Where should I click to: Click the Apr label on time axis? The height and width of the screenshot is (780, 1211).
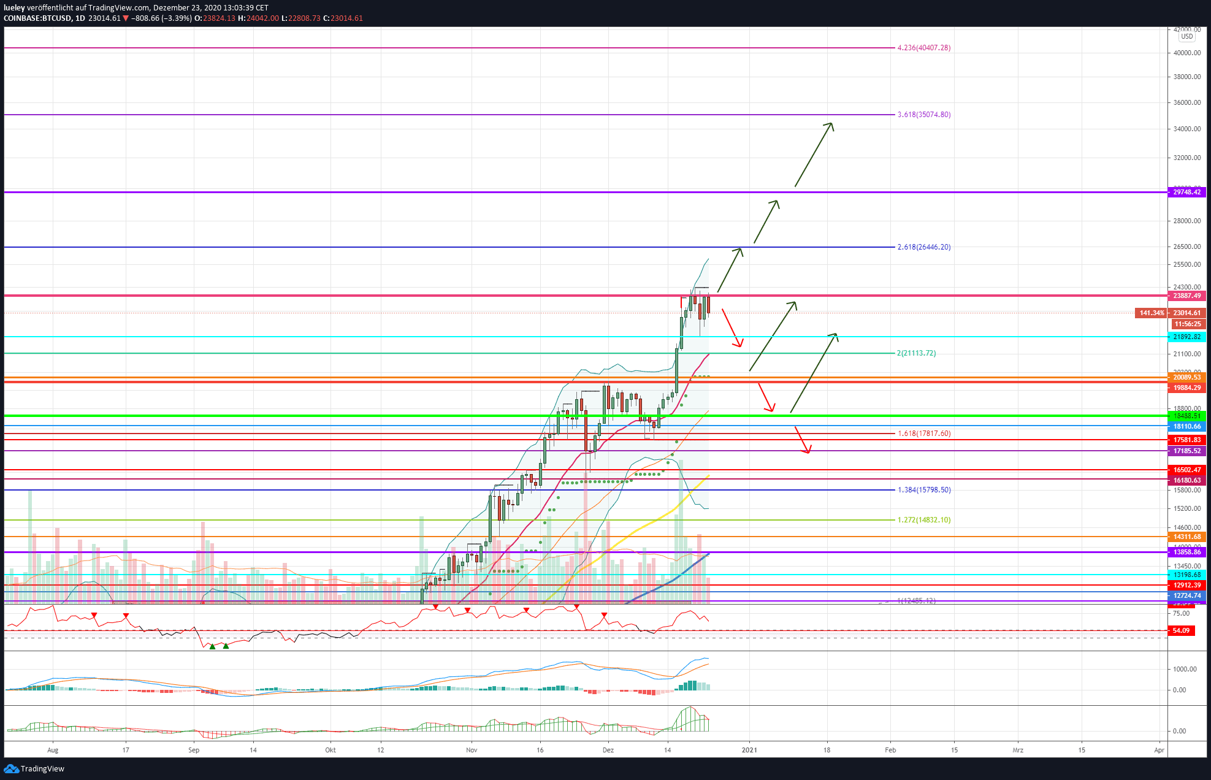(x=1159, y=750)
